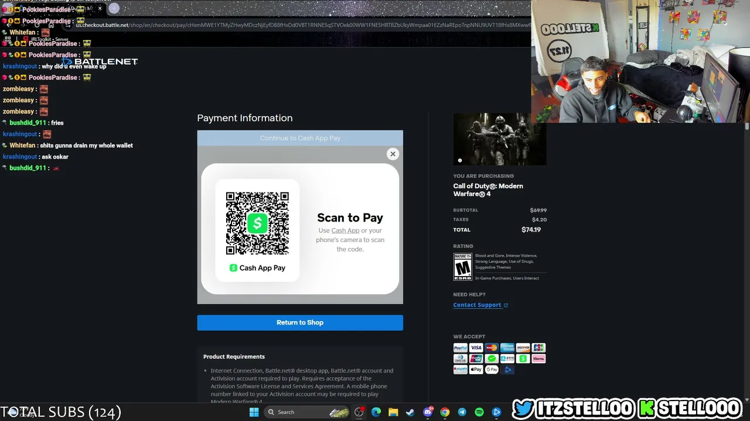Screen dimensions: 750x421
Task: Open the Windows Start menu
Action: 254,412
